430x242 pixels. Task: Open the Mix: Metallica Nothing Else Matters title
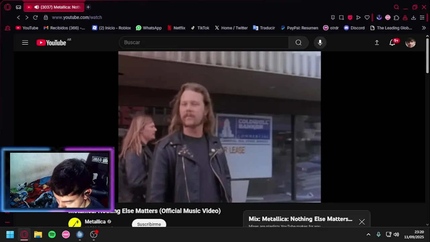click(300, 219)
